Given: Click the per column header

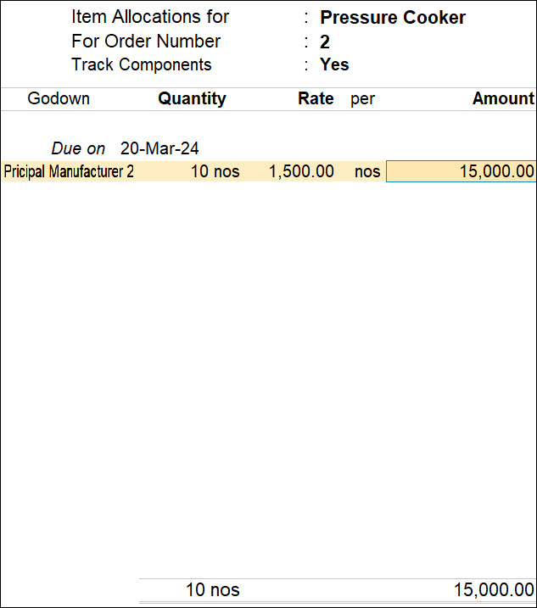Looking at the screenshot, I should click(x=363, y=99).
